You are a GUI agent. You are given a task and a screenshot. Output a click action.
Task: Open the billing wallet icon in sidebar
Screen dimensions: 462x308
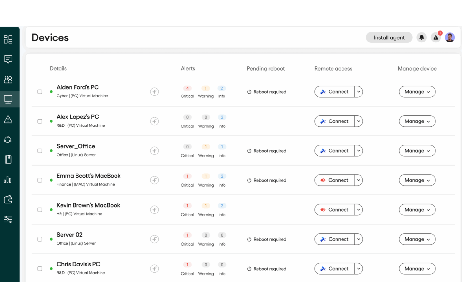(x=8, y=199)
